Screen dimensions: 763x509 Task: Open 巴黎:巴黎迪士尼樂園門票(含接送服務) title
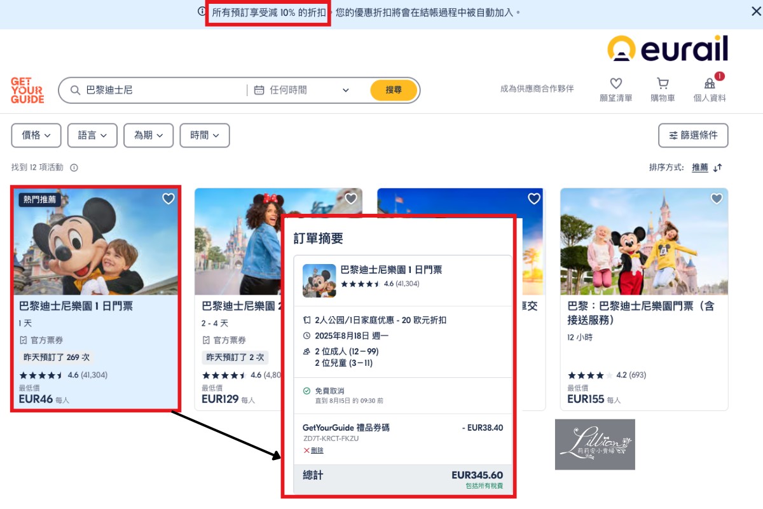641,313
